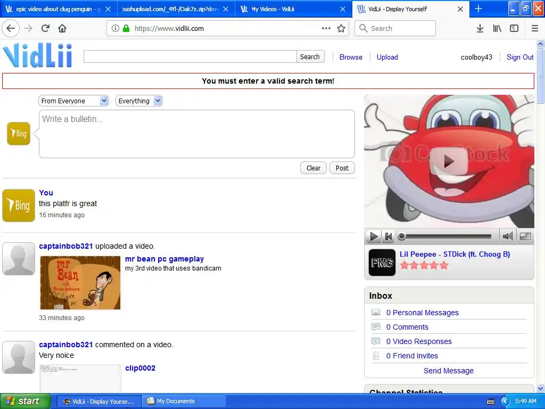Open the Firefox library icon

(x=497, y=28)
